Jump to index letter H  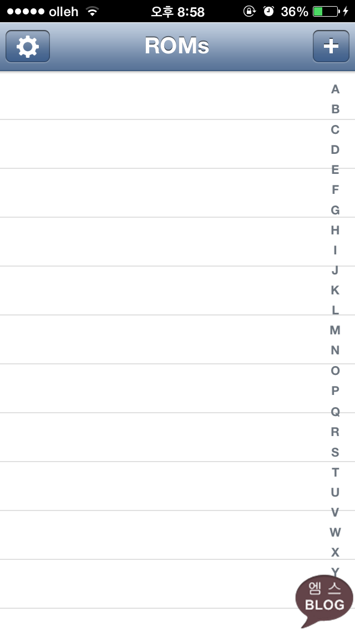335,230
